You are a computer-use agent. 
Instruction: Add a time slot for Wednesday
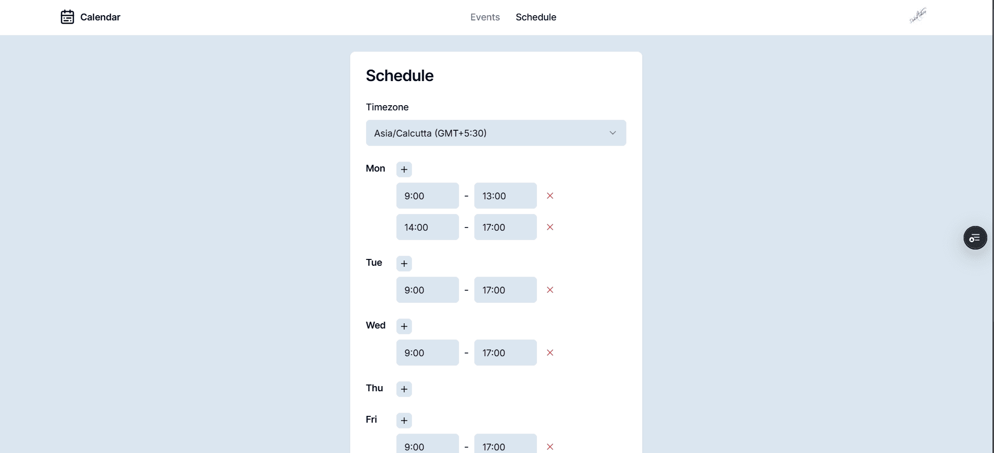tap(404, 326)
